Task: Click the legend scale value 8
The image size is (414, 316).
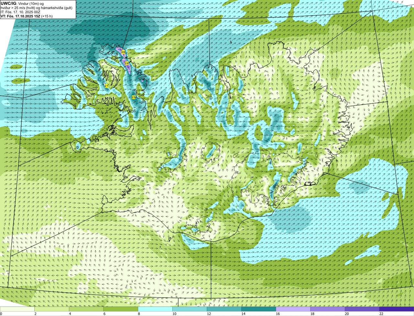Action: 139,314
